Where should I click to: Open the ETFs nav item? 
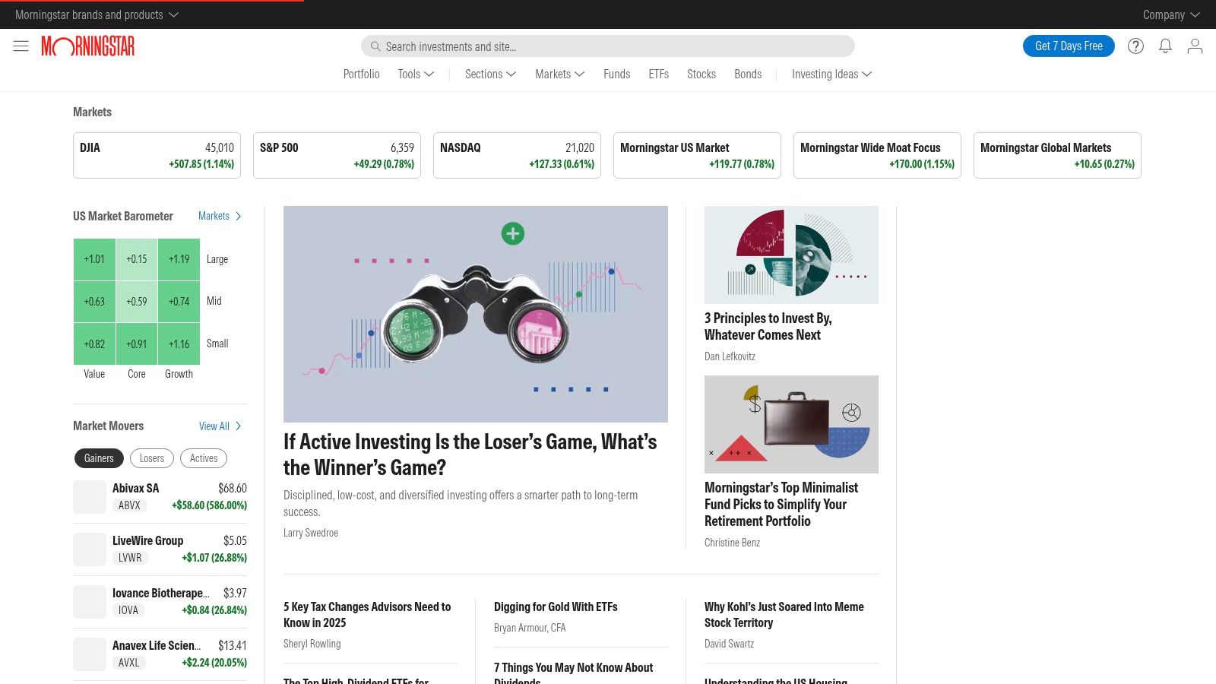(658, 74)
